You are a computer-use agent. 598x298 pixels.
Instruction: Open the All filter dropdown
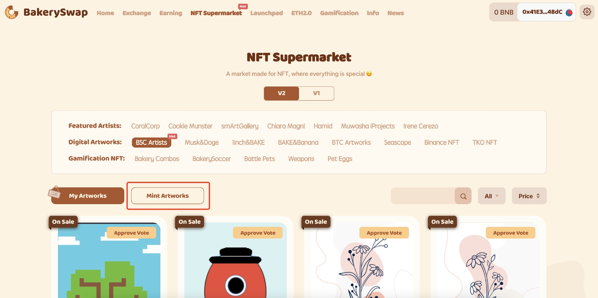pos(491,196)
